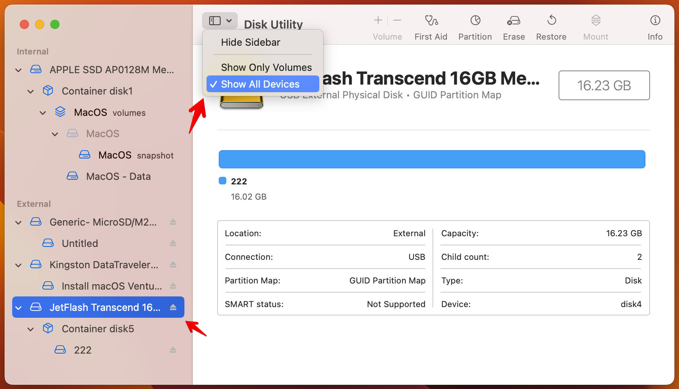Click the add volume plus icon

pos(378,20)
